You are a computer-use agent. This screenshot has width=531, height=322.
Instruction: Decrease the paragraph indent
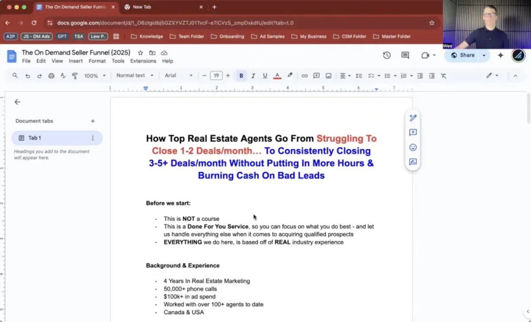420,76
